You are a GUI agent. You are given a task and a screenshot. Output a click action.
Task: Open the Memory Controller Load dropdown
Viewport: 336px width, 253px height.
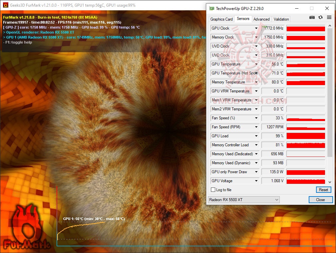(256, 145)
